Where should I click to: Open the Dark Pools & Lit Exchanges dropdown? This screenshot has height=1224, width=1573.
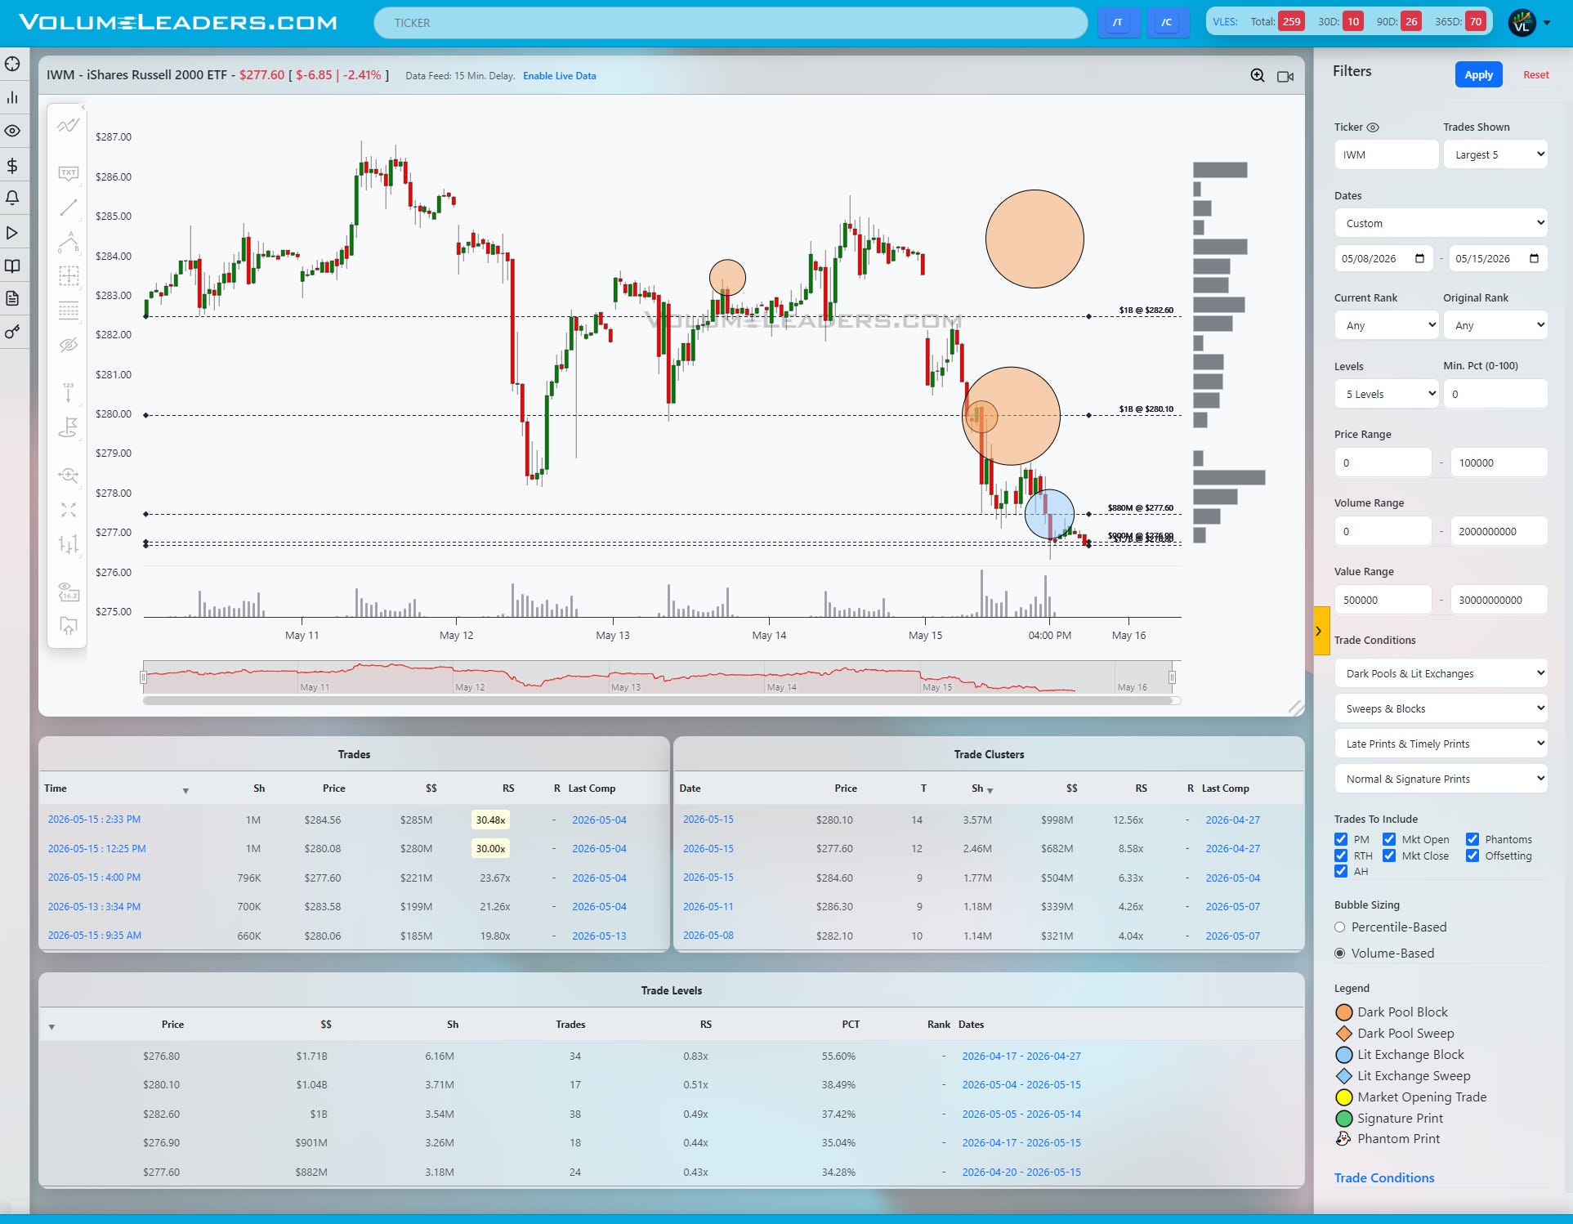(1441, 673)
